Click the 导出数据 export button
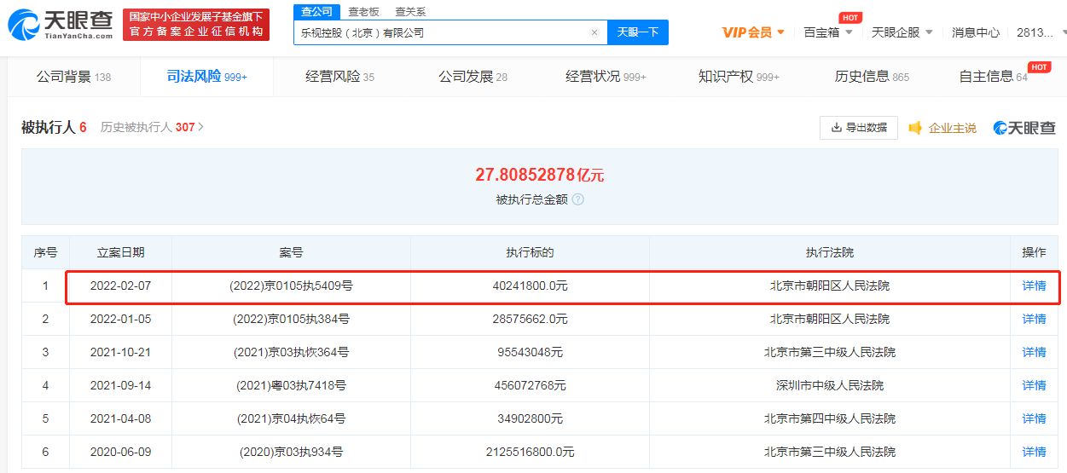Screen dimensions: 1067x473 pyautogui.click(x=858, y=128)
